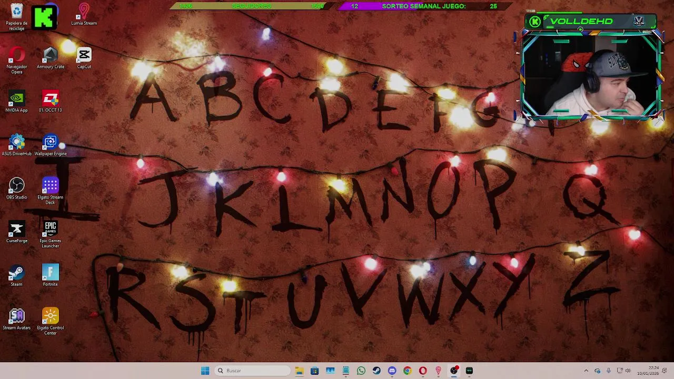This screenshot has height=379, width=674.
Task: Open the Elgato Control Center desktop icon
Action: coord(51,322)
